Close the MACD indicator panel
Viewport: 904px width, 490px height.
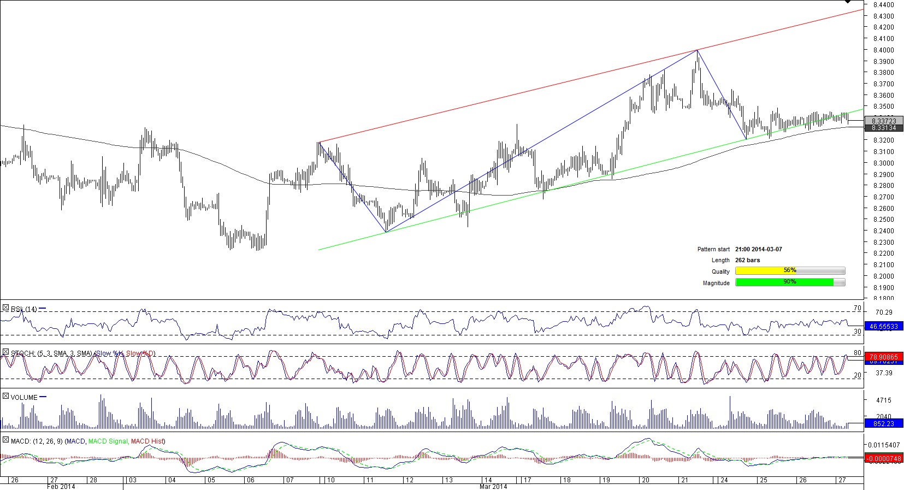[x=5, y=440]
